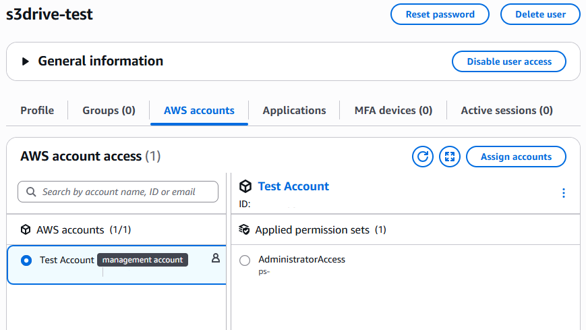Viewport: 586px width, 330px height.
Task: Click the Applied permission sets (1) label
Action: point(321,229)
